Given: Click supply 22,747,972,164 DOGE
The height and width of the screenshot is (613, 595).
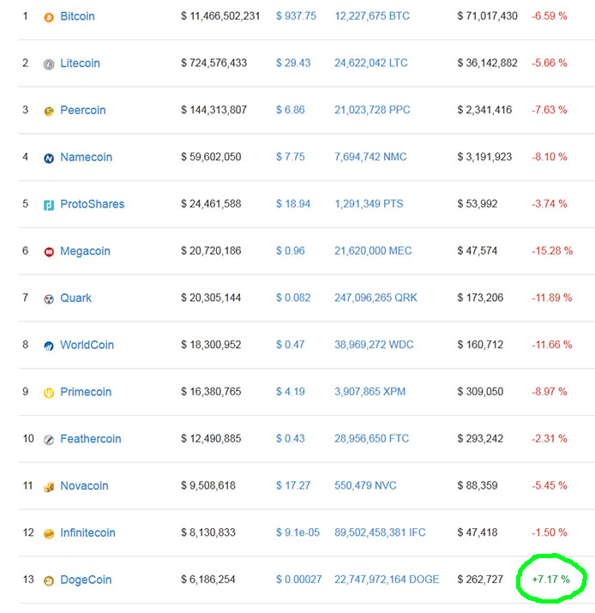Looking at the screenshot, I should 387,579.
